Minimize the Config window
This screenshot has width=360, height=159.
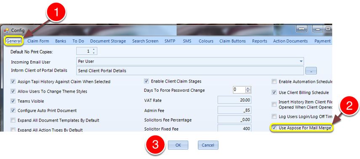coord(318,29)
